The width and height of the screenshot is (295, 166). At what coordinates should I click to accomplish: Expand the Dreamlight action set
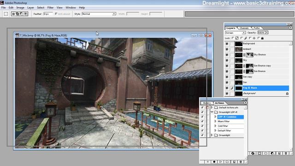pyautogui.click(x=212, y=135)
